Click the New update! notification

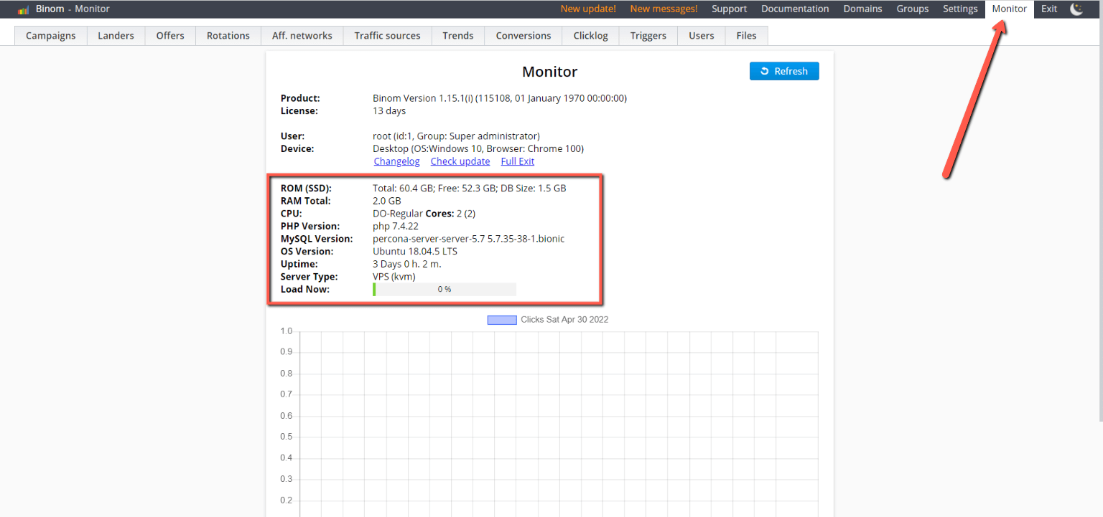[x=588, y=9]
